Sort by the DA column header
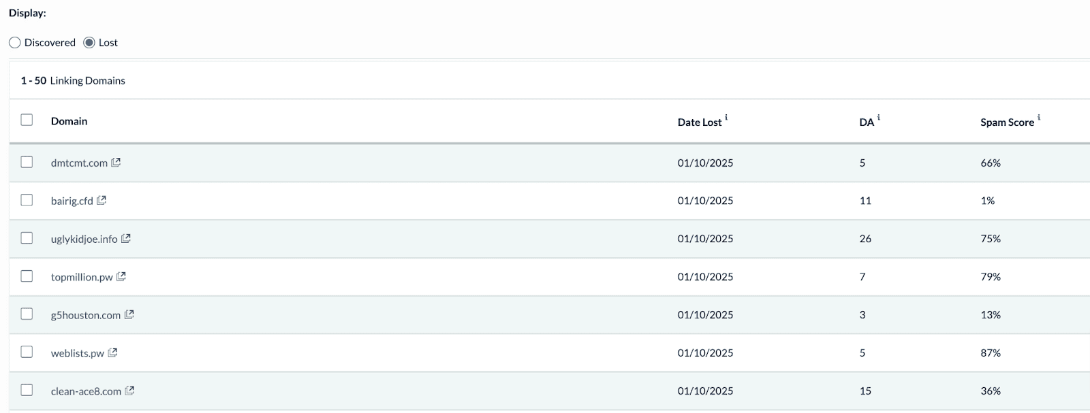This screenshot has width=1090, height=413. (867, 122)
